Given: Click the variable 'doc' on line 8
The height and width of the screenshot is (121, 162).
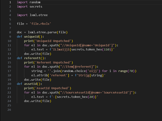Looking at the screenshot, I should pyautogui.click(x=19, y=32).
